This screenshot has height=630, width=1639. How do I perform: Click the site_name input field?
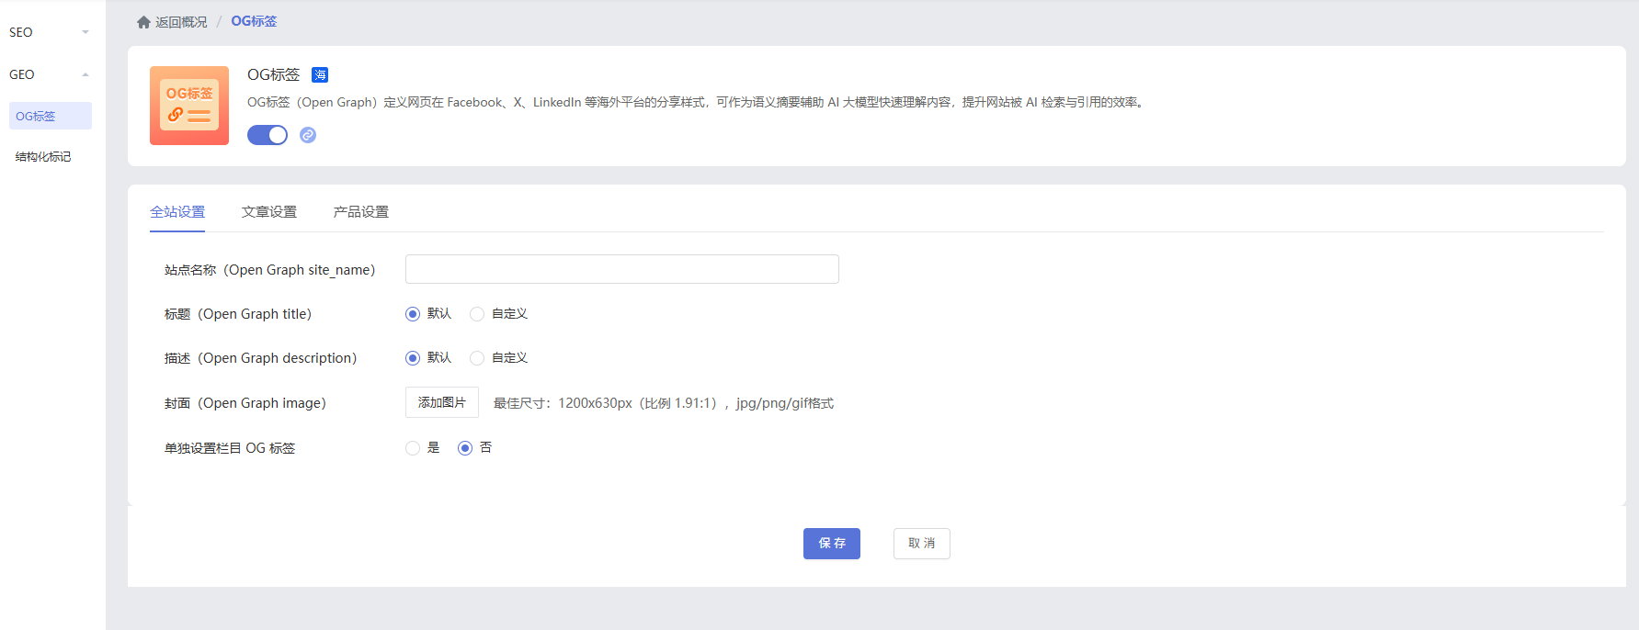(621, 269)
